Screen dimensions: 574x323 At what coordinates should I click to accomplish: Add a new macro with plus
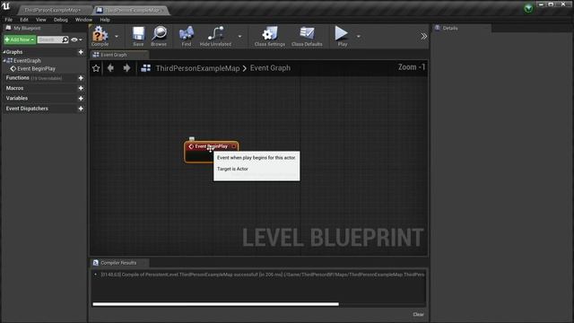[x=81, y=88]
